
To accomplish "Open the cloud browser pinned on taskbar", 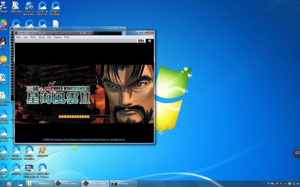I will pos(20,184).
